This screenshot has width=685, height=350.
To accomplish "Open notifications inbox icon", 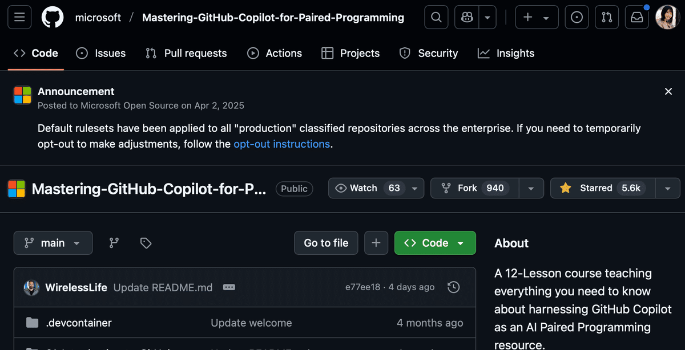I will [636, 18].
